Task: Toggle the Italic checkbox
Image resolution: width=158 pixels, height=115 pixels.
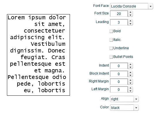Action: click(x=111, y=40)
